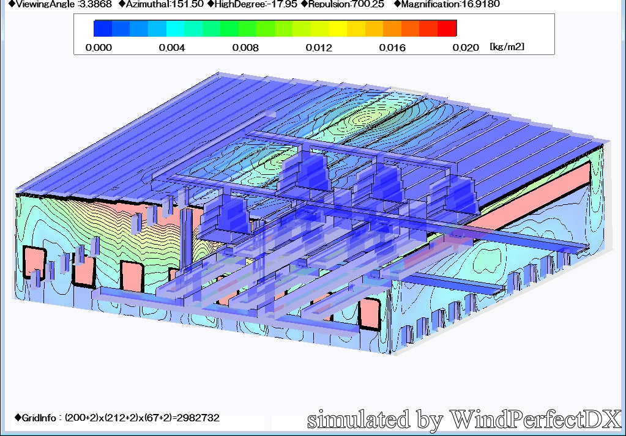Image resolution: width=626 pixels, height=436 pixels.
Task: Pick the dark blue swatch at the legend's left end
Action: tap(103, 28)
